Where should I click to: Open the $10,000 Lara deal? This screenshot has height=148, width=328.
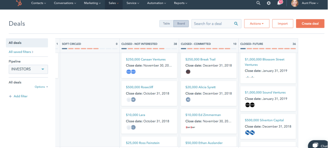[135, 115]
